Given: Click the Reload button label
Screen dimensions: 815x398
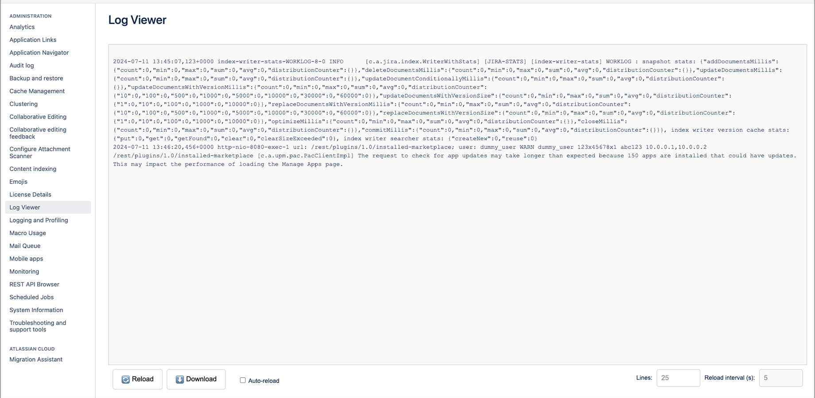Looking at the screenshot, I should 143,379.
